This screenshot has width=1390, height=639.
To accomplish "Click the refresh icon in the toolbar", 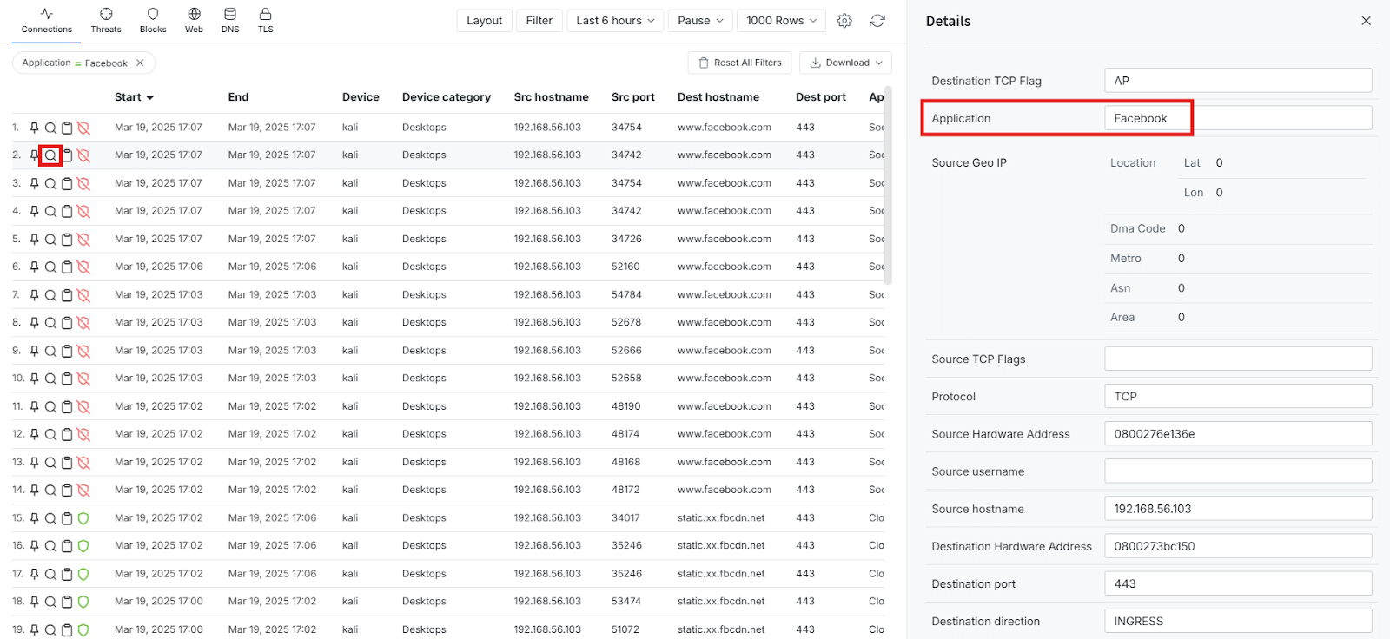I will pyautogui.click(x=877, y=21).
